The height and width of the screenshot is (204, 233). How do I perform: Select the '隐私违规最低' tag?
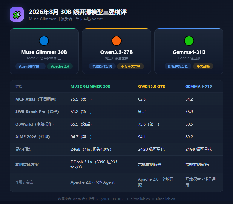(x=178, y=66)
